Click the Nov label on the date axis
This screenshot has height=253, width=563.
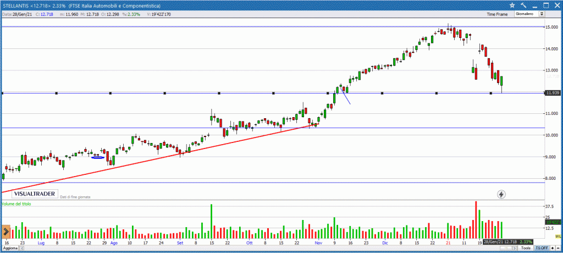coord(319,243)
